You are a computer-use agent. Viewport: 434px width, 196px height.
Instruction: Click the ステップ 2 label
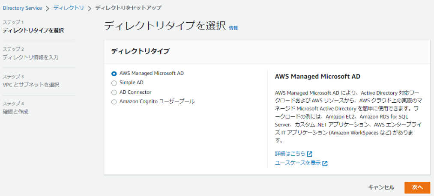coord(13,49)
